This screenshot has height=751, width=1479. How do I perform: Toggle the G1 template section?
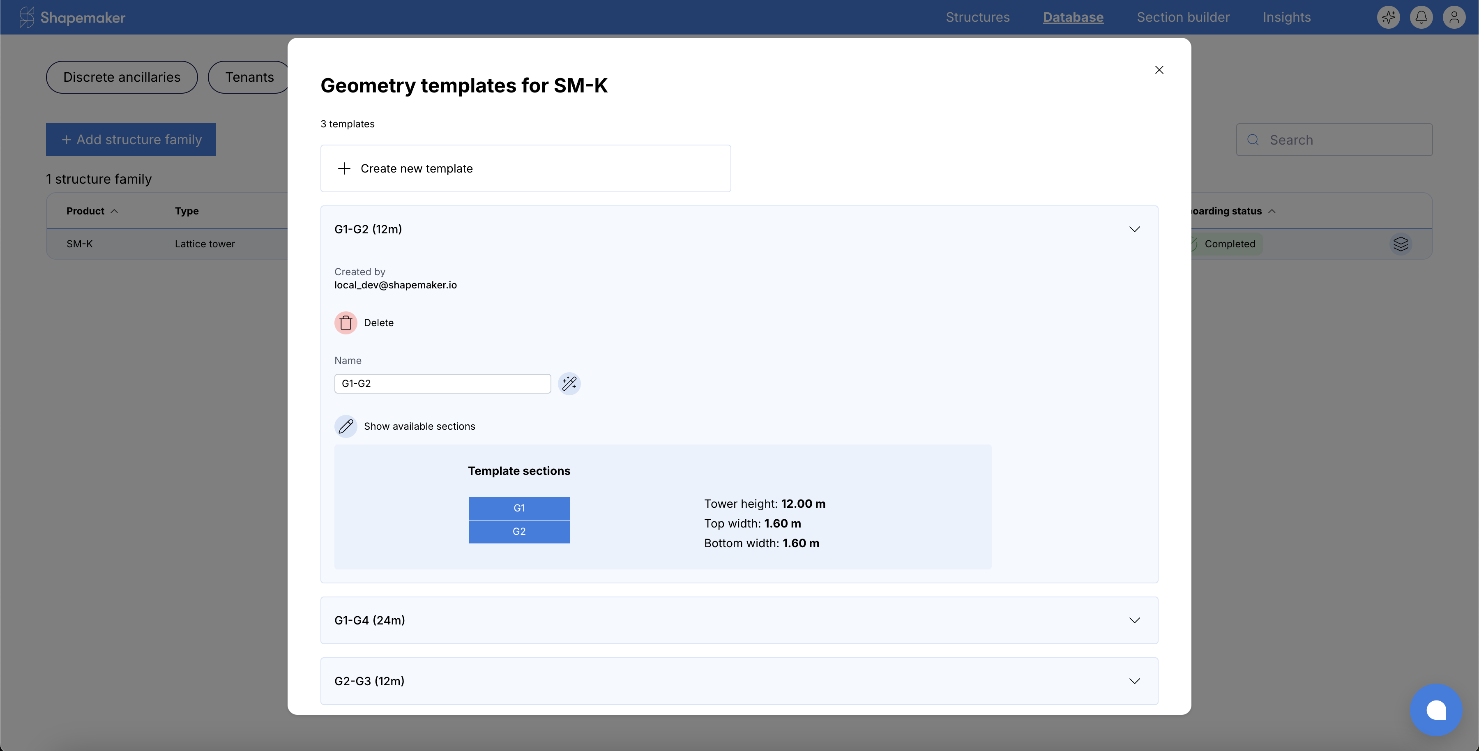point(519,507)
